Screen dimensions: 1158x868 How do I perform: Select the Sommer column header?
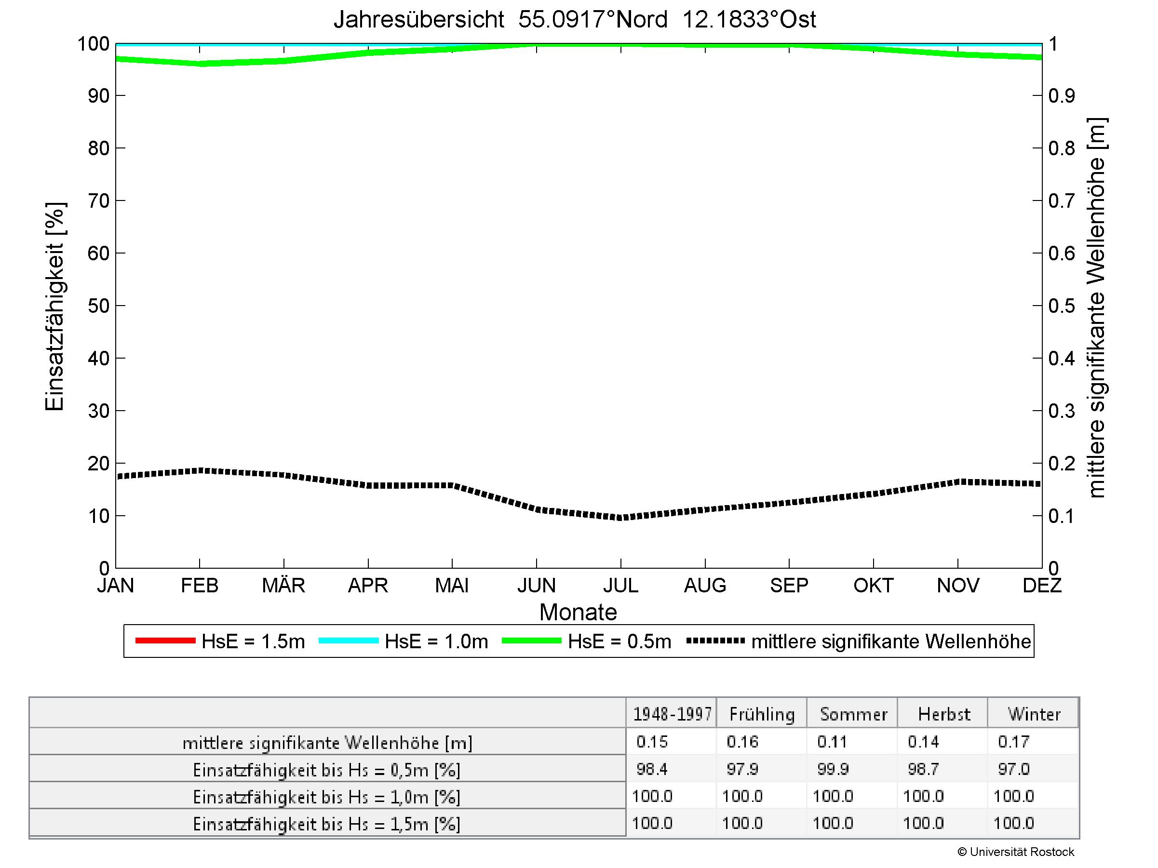(x=853, y=714)
